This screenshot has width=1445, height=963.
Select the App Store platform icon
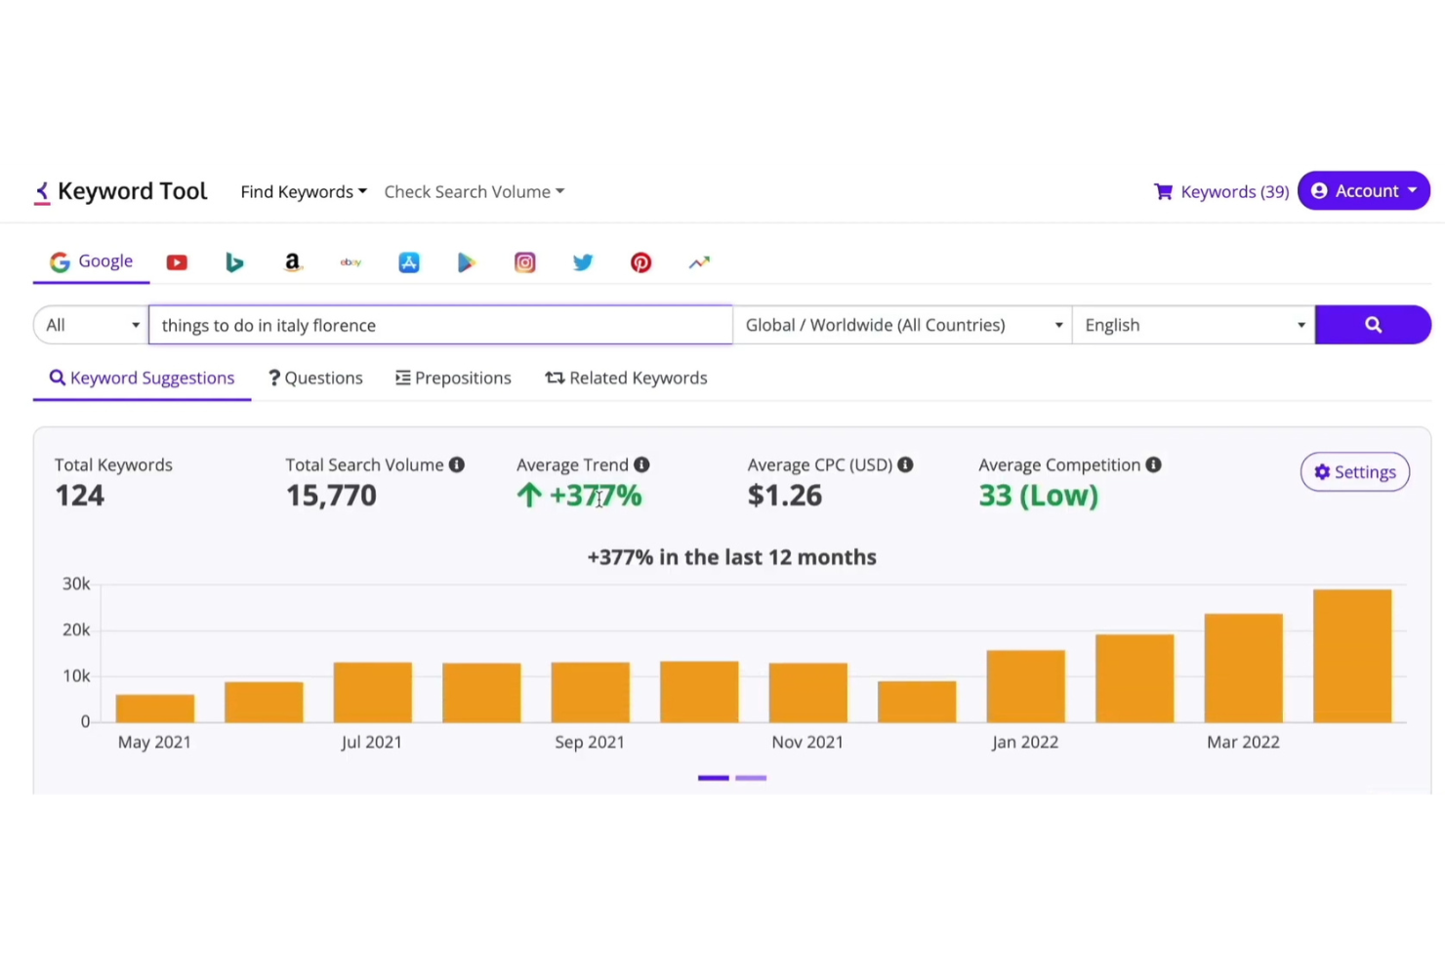coord(408,261)
